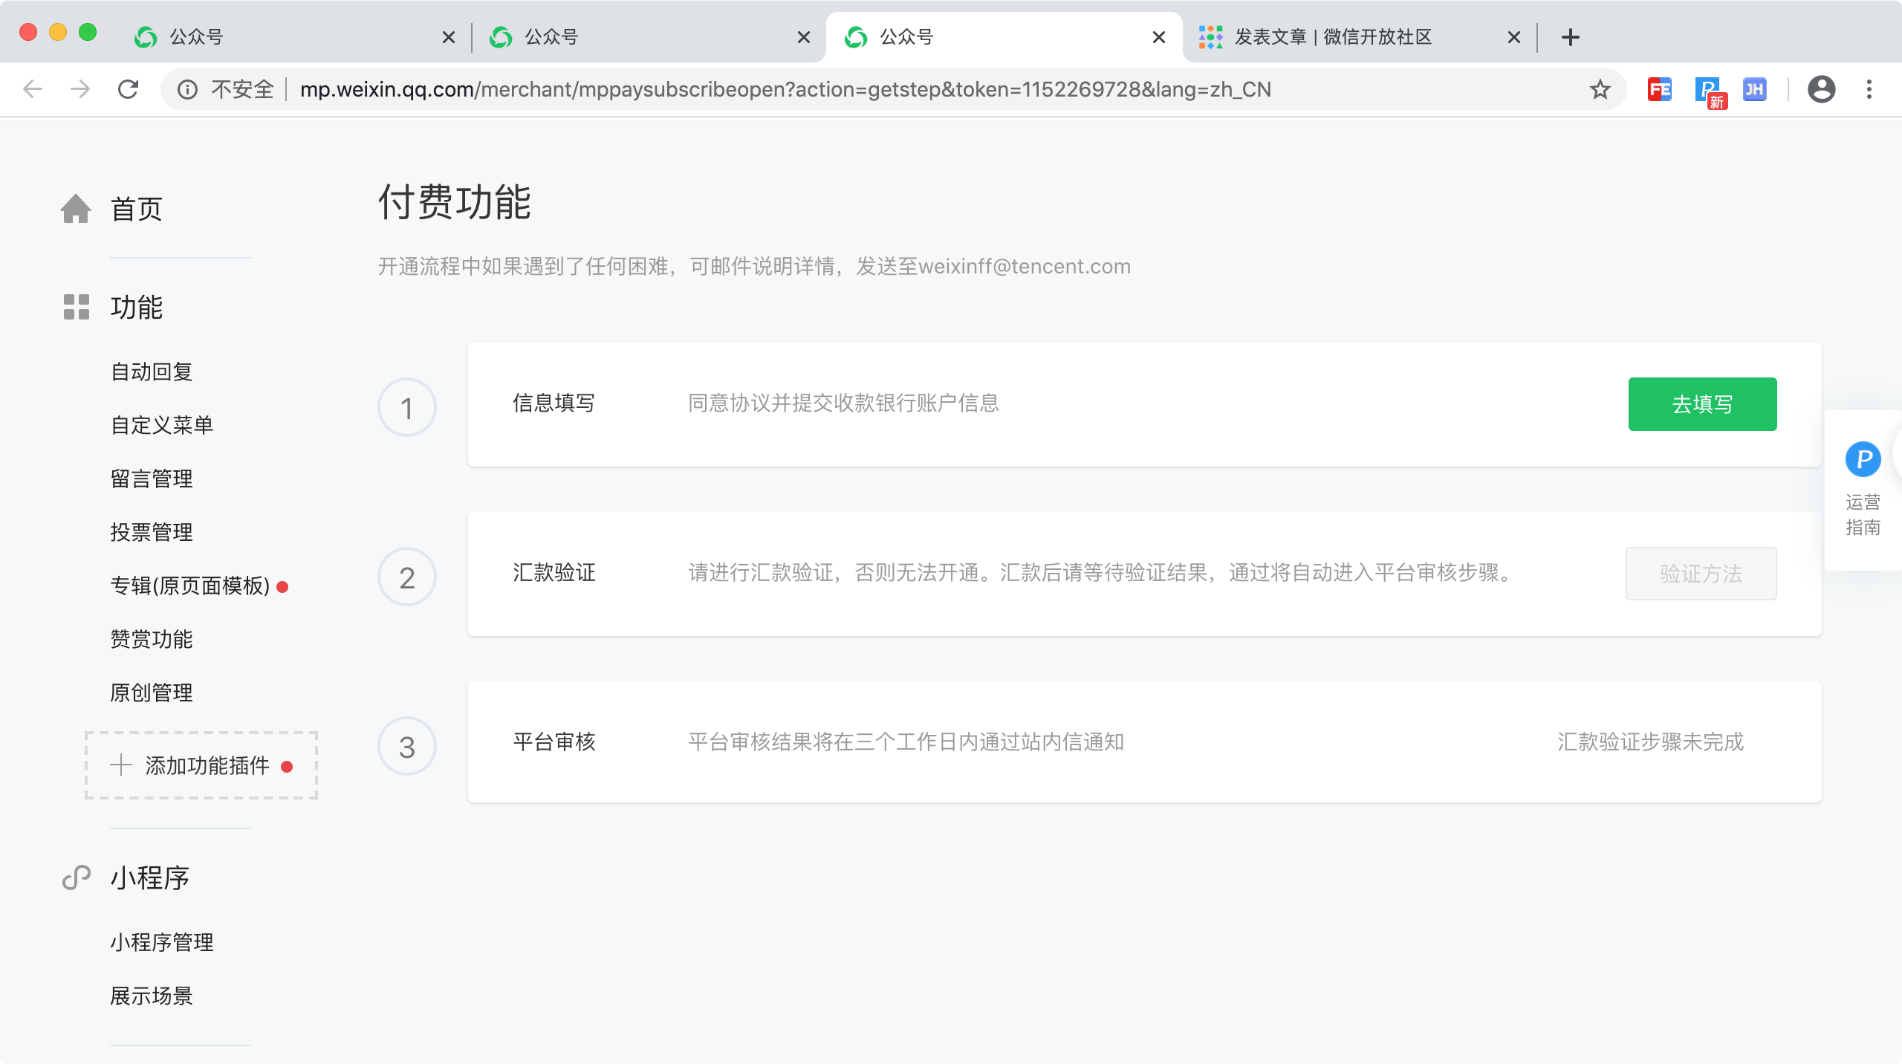1902x1064 pixels.
Task: Open the blue P 运营指南 icon
Action: tap(1863, 460)
